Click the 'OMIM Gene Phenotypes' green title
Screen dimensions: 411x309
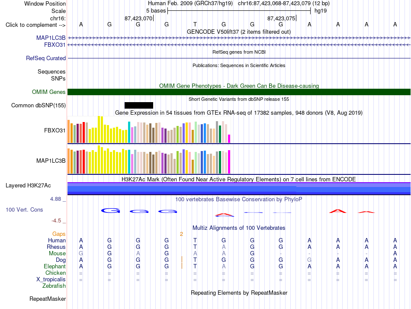(239, 86)
